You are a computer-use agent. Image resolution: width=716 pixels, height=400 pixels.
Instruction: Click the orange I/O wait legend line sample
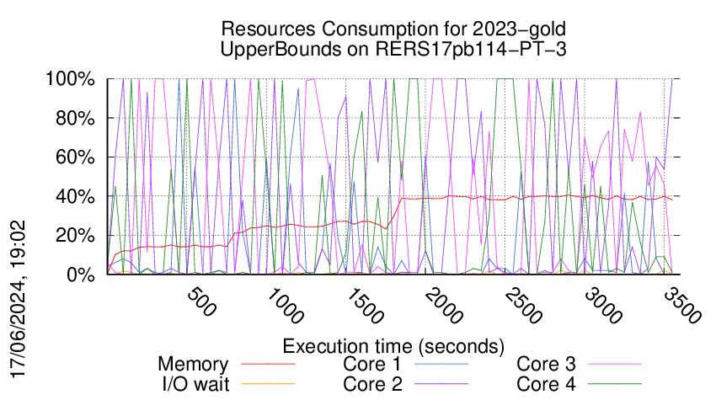[x=268, y=384]
